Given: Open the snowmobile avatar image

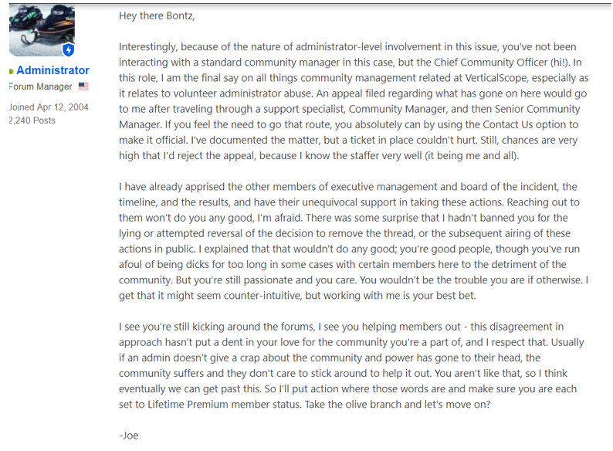Looking at the screenshot, I should point(42,30).
